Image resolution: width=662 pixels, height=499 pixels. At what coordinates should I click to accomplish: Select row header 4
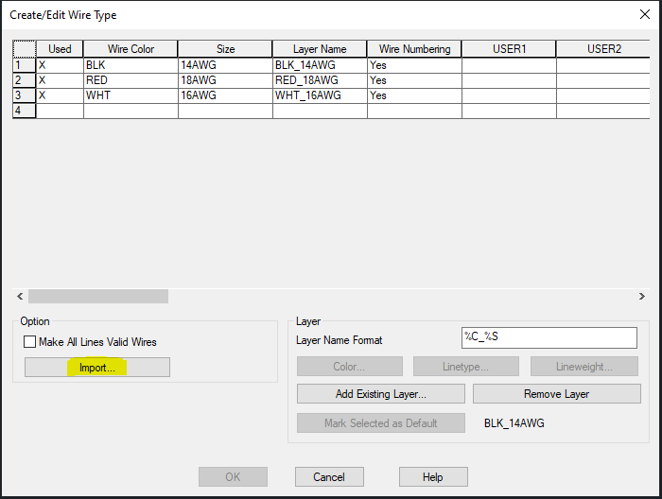(x=24, y=111)
